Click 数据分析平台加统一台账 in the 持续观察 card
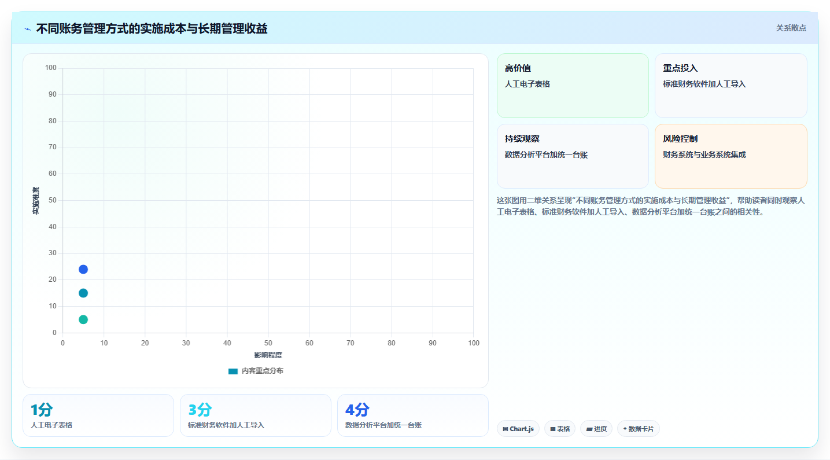 click(546, 154)
